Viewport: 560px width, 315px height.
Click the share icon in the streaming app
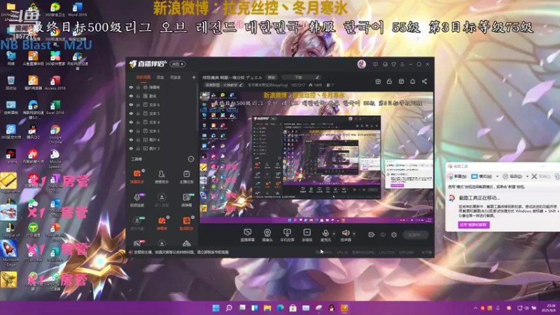point(424,81)
